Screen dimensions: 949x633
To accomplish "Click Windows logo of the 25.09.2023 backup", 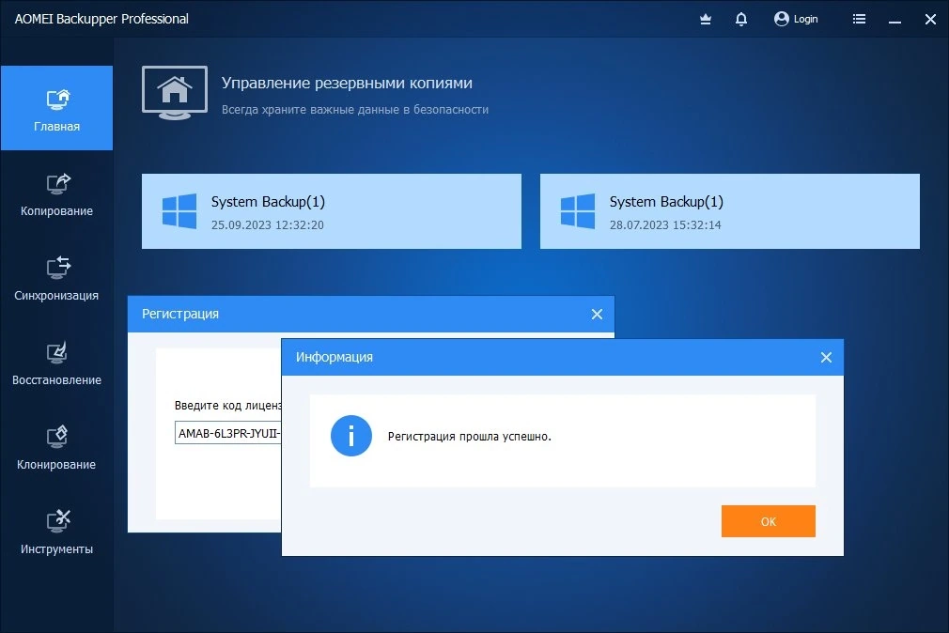I will click(x=179, y=211).
